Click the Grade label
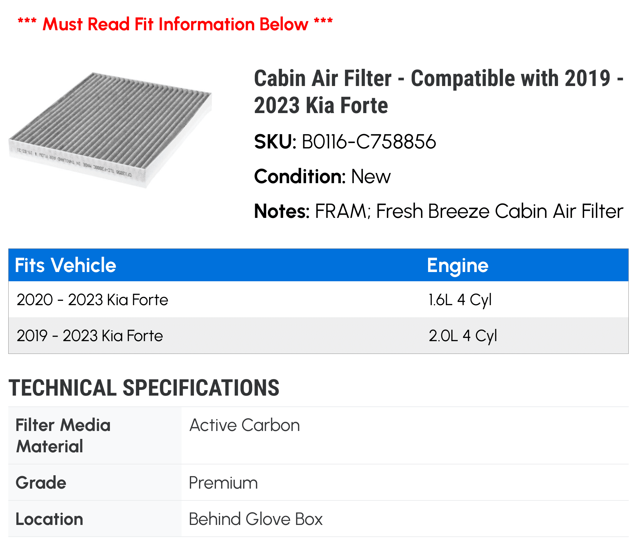The image size is (637, 545). [41, 483]
